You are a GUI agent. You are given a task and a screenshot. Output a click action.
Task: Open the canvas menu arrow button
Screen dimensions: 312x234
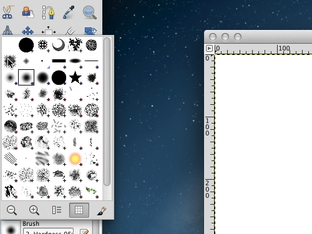(209, 49)
